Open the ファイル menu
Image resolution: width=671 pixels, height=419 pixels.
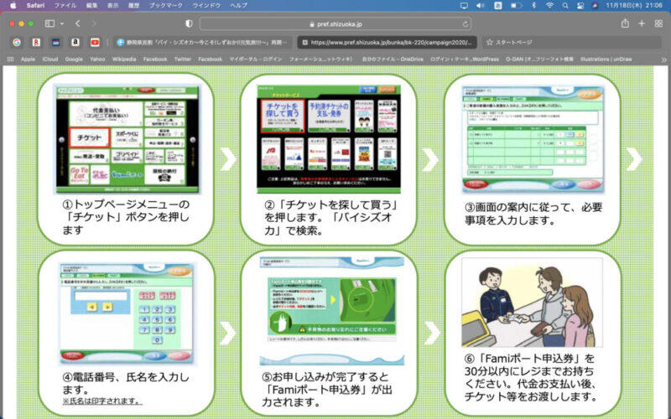[65, 6]
